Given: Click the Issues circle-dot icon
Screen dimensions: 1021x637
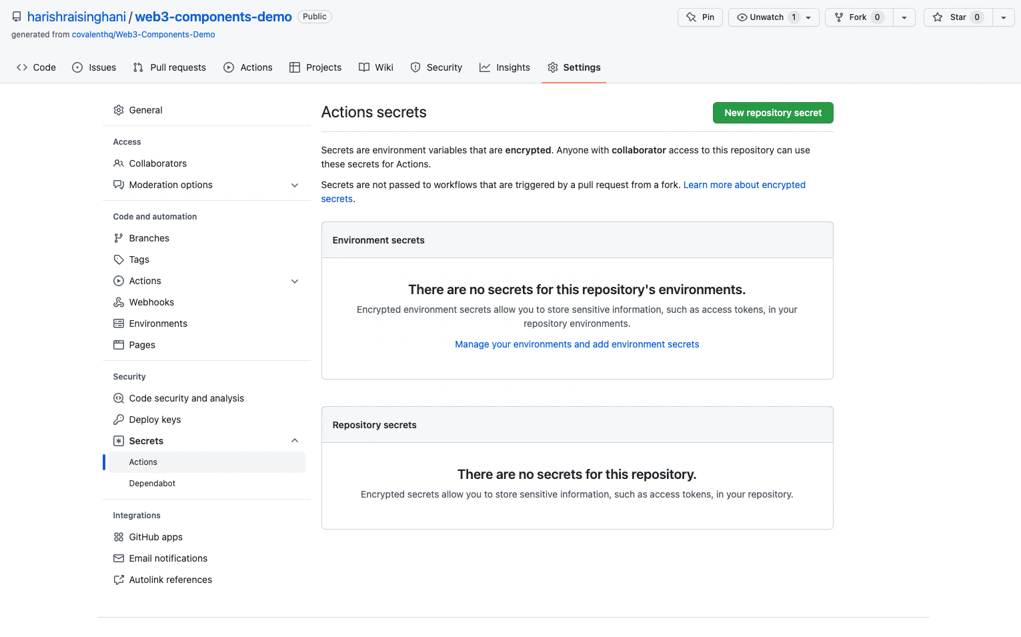Looking at the screenshot, I should (x=77, y=67).
